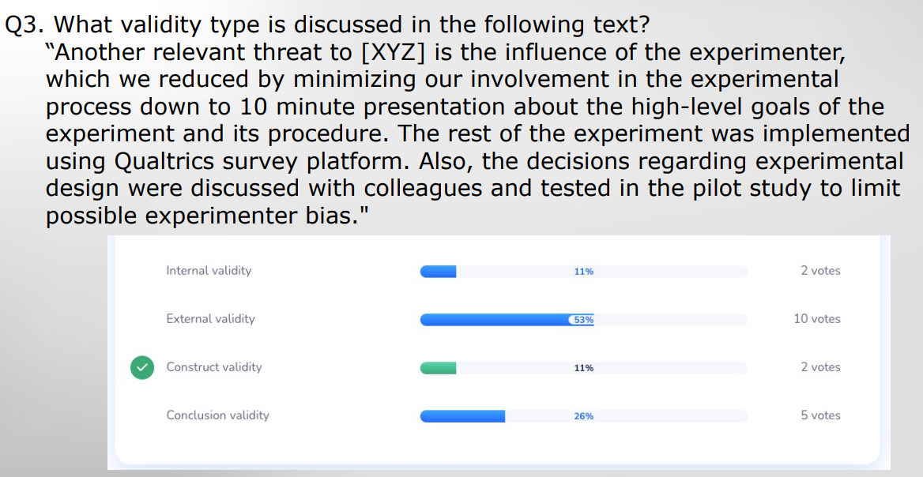The image size is (923, 477).
Task: Select the Conclusion validity answer option
Action: (x=217, y=415)
